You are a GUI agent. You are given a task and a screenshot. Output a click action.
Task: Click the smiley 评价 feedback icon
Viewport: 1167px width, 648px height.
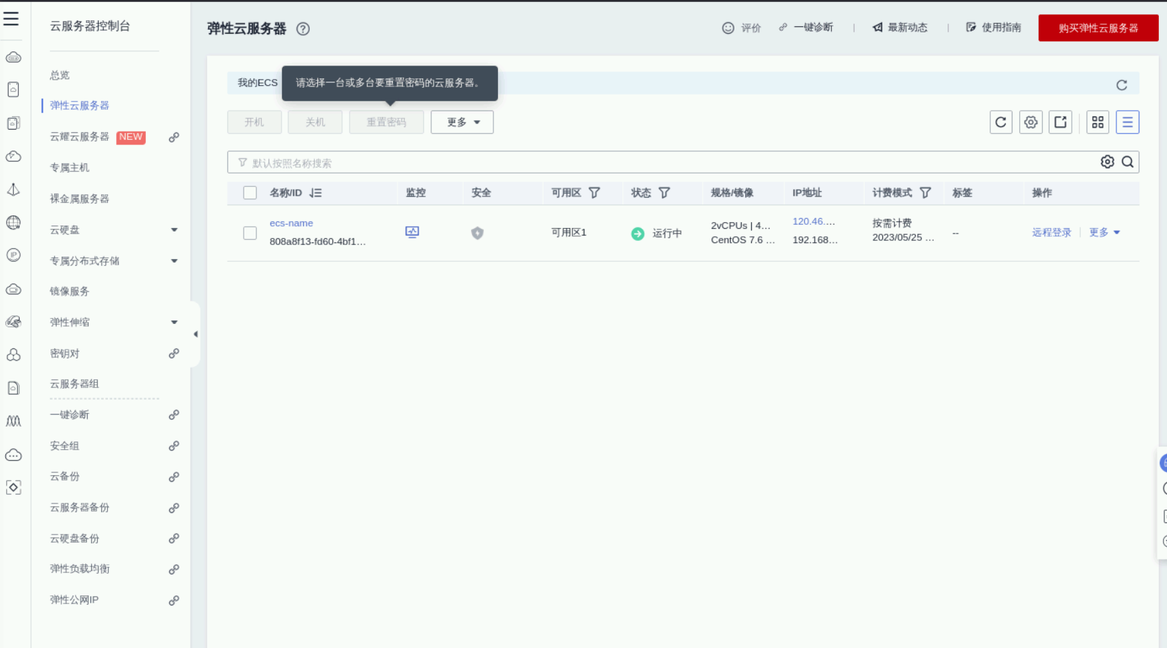(x=728, y=28)
